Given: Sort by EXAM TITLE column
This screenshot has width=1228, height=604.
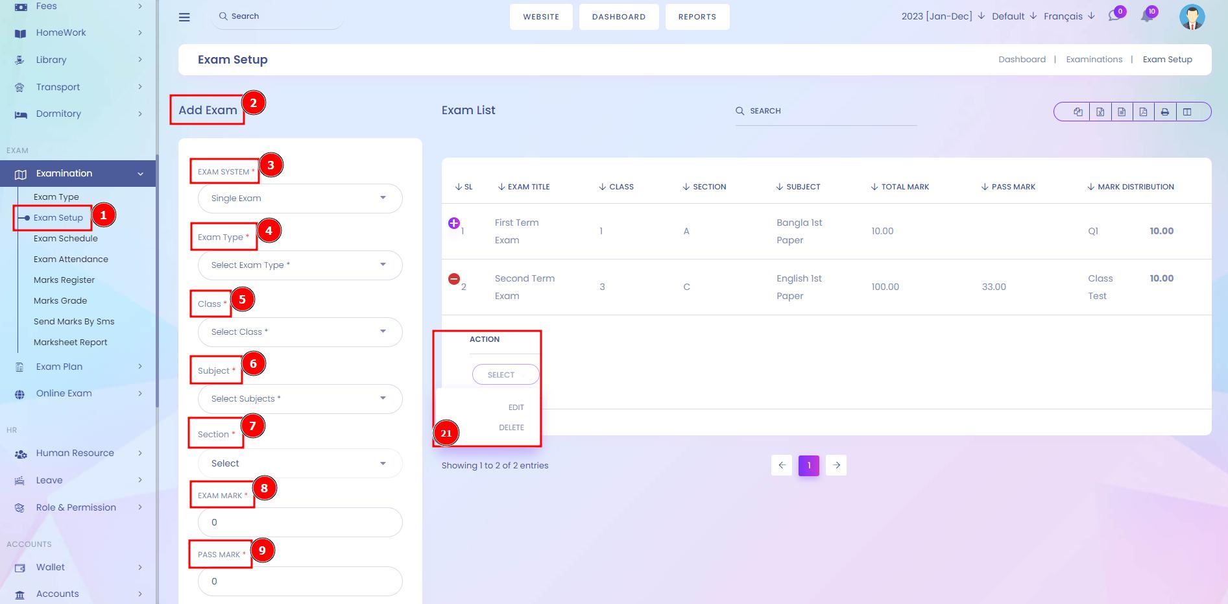Looking at the screenshot, I should [x=524, y=187].
